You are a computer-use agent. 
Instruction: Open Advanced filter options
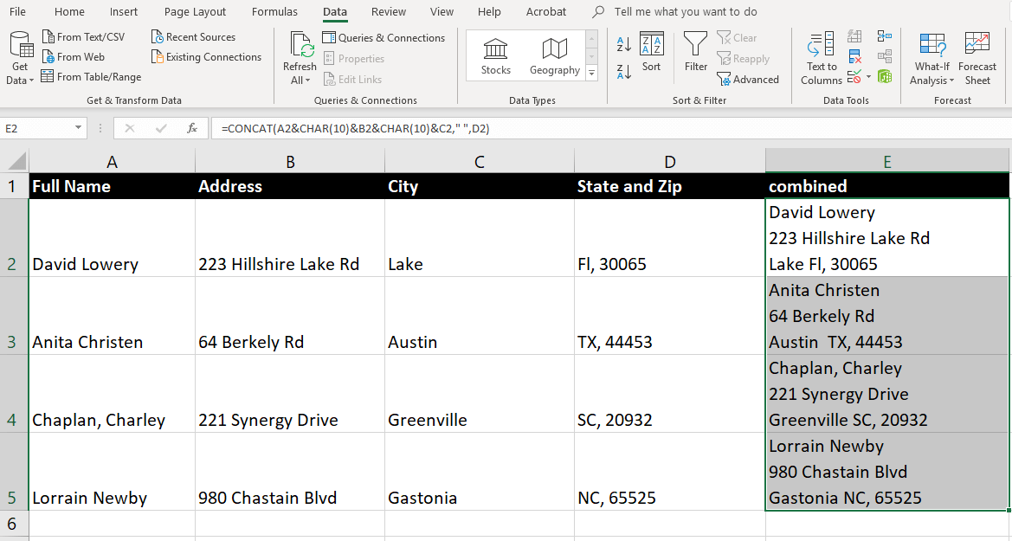pos(748,80)
